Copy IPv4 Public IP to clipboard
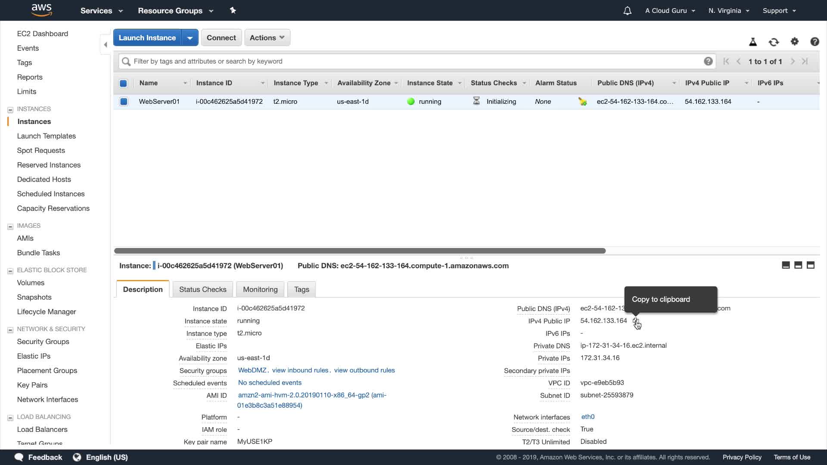 pyautogui.click(x=636, y=321)
